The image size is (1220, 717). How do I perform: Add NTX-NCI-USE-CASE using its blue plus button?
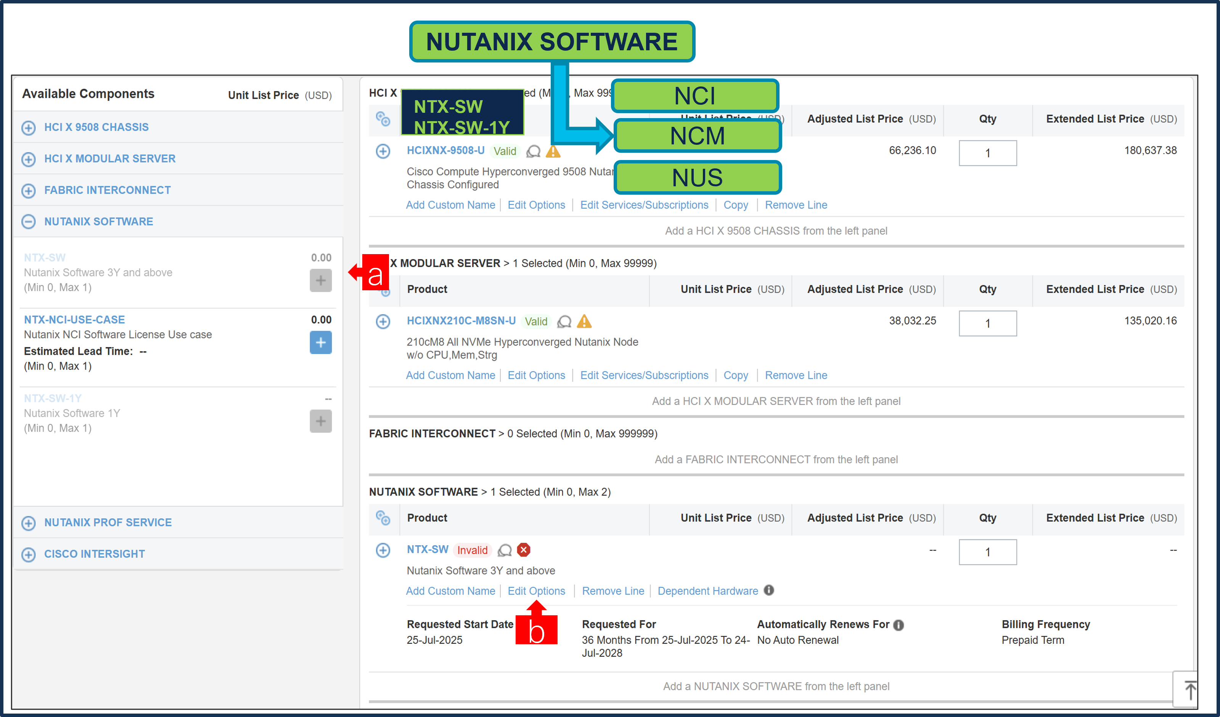(x=320, y=343)
